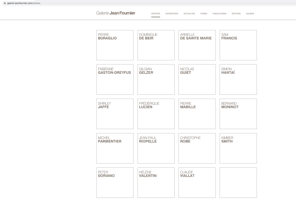Open Gilgian Gelzer artist card
Screen dimensions: 296x207
point(156,79)
